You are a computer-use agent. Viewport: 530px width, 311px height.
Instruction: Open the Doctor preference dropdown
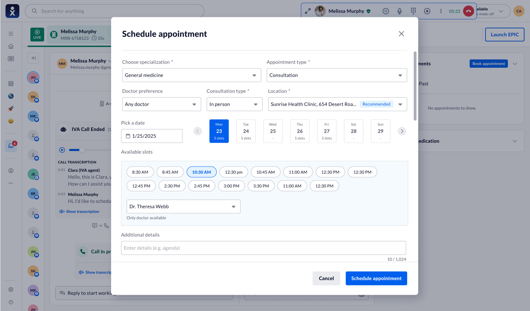tap(161, 104)
